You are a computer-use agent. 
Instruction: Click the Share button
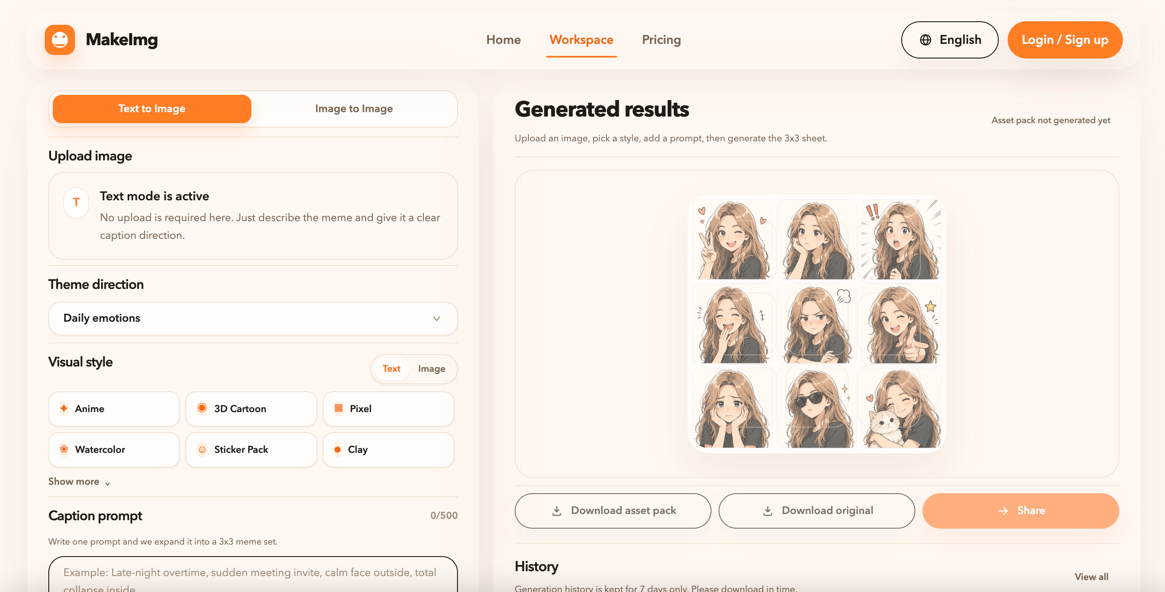(x=1021, y=510)
